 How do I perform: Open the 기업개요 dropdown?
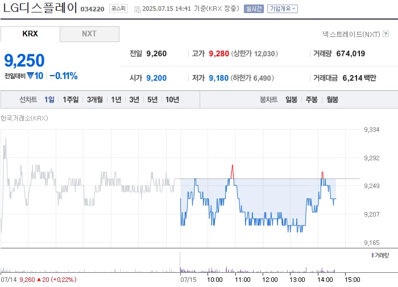pyautogui.click(x=282, y=9)
